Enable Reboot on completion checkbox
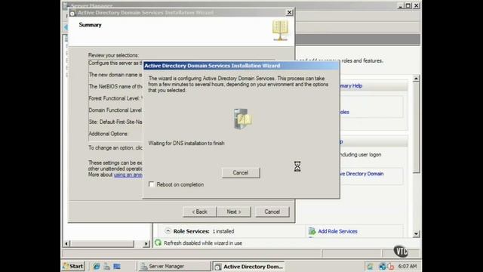This screenshot has width=483, height=272. (151, 184)
